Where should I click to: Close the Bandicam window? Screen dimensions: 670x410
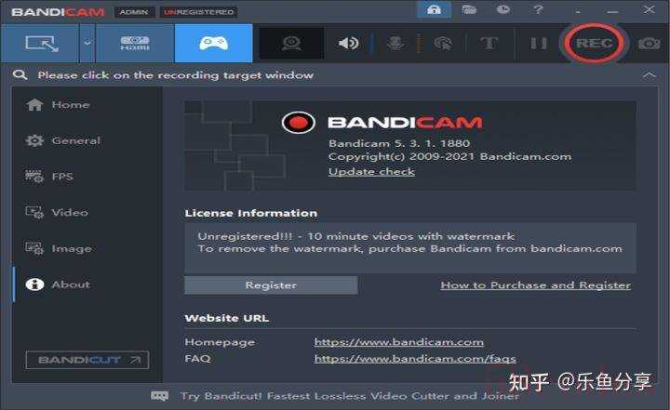tap(650, 9)
